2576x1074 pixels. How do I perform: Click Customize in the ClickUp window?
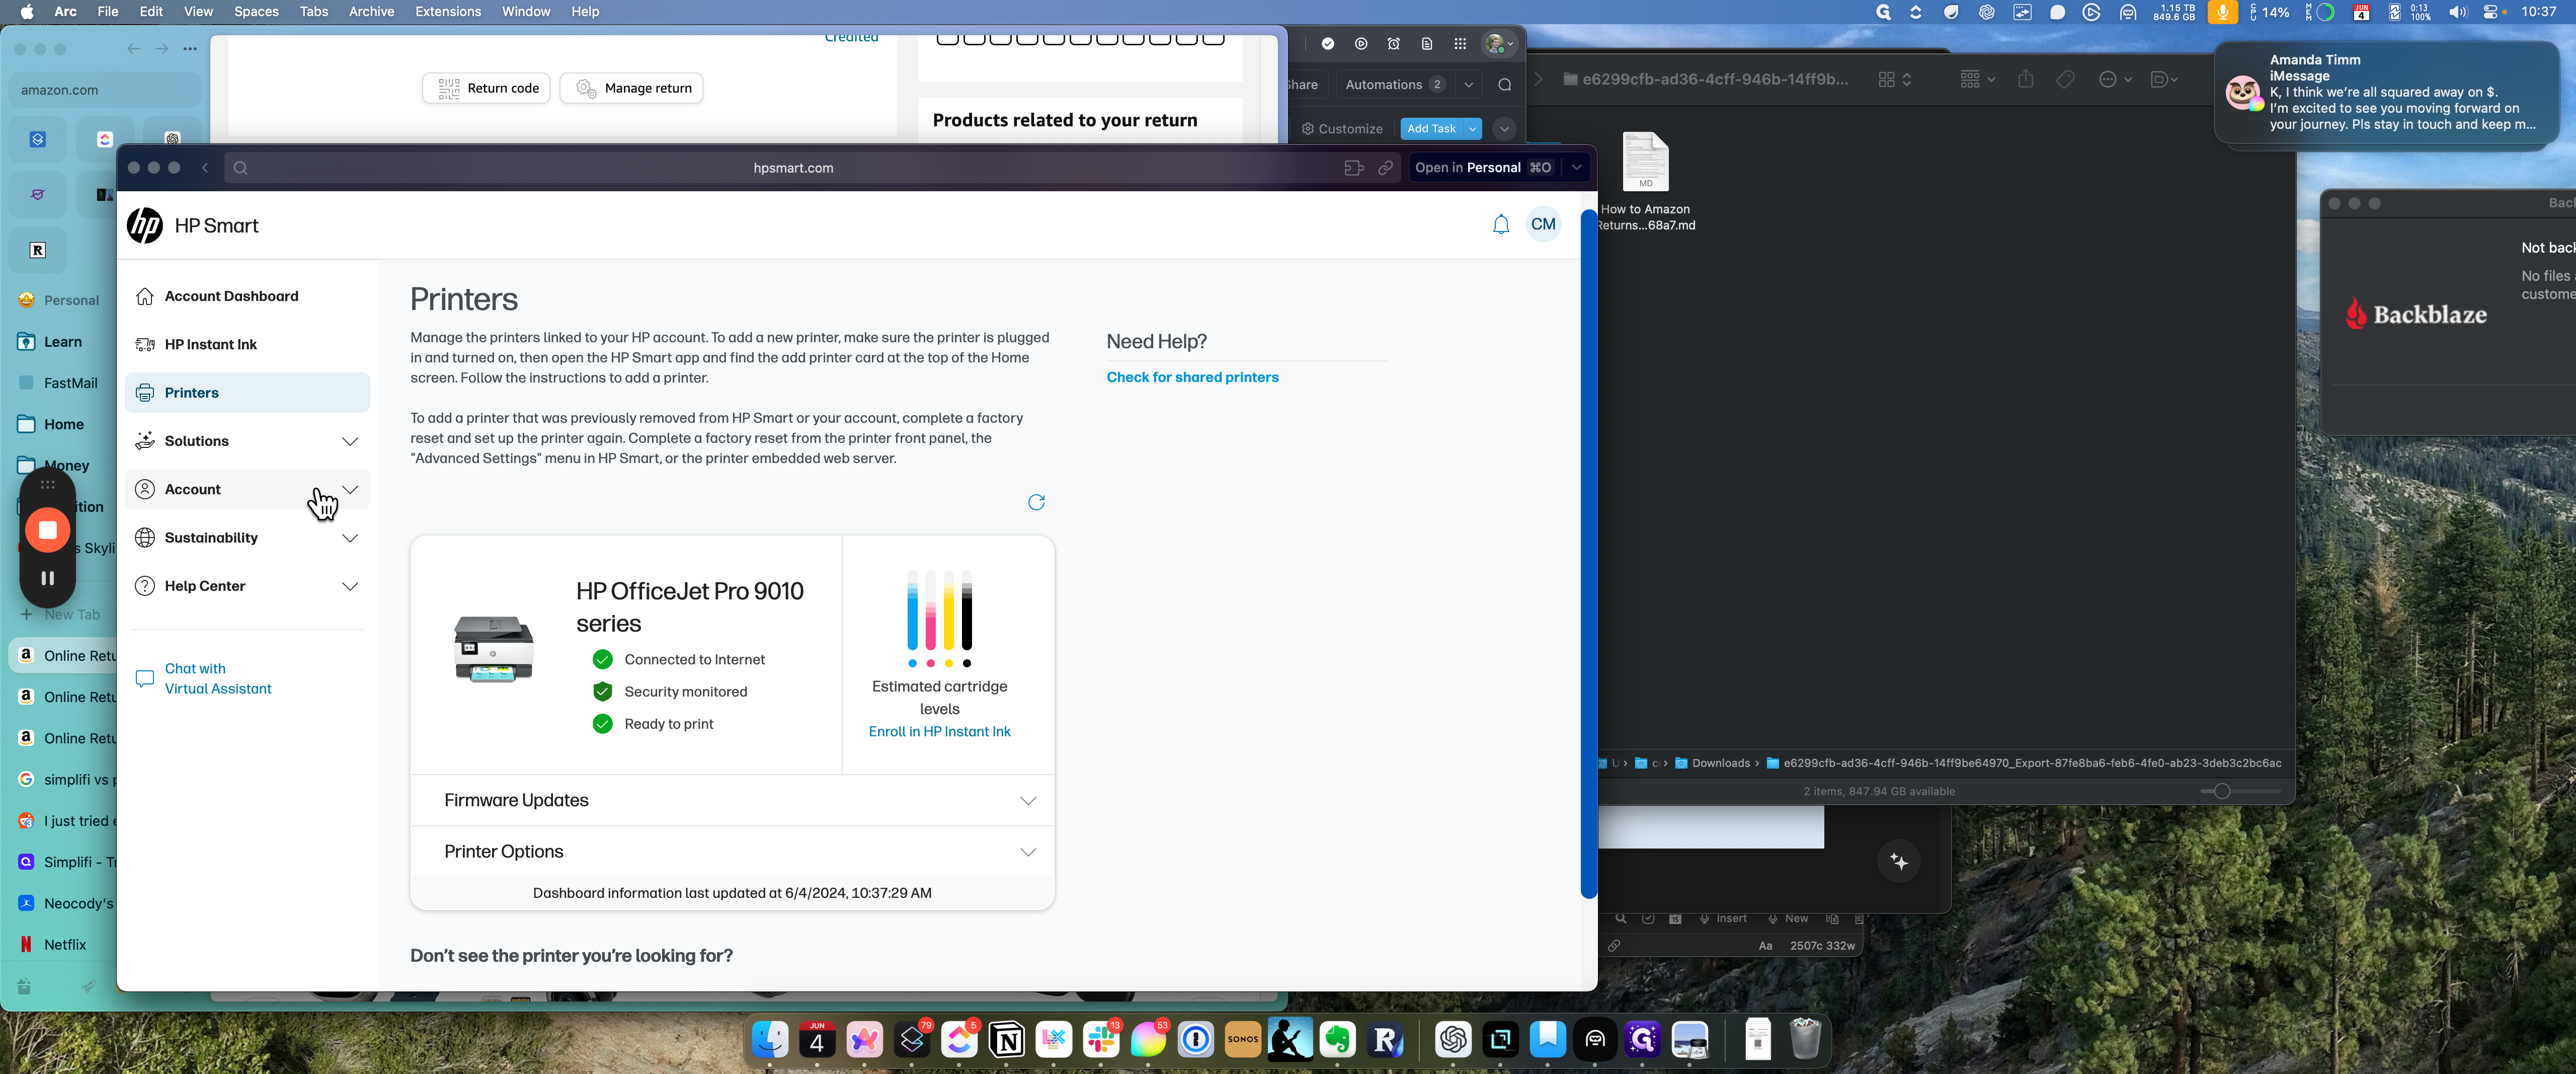[1342, 129]
